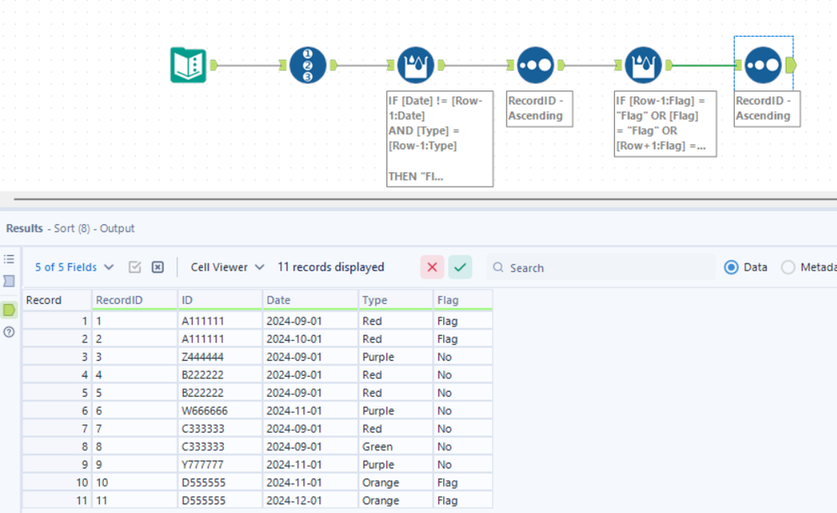Click the D555555 cell in row 10
The width and height of the screenshot is (837, 513).
coord(203,483)
